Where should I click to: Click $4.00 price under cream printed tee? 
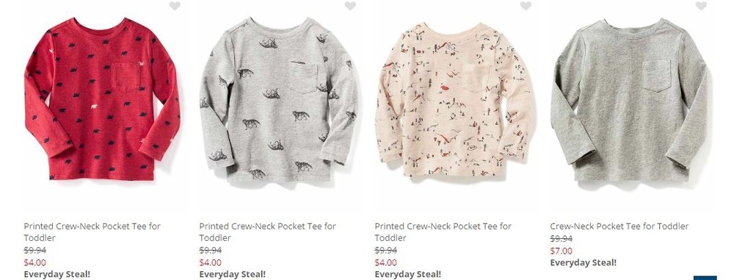386,262
